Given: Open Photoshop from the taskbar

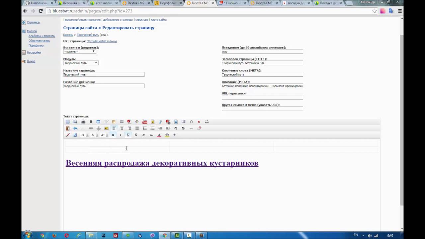Looking at the screenshot, I should point(104,235).
